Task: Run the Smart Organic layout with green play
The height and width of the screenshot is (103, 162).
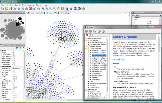Action: coord(20,48)
